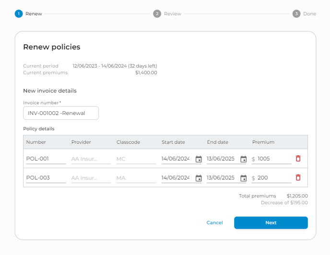The height and width of the screenshot is (255, 330).
Task: Edit the POL-003 policy number field
Action: click(x=46, y=178)
